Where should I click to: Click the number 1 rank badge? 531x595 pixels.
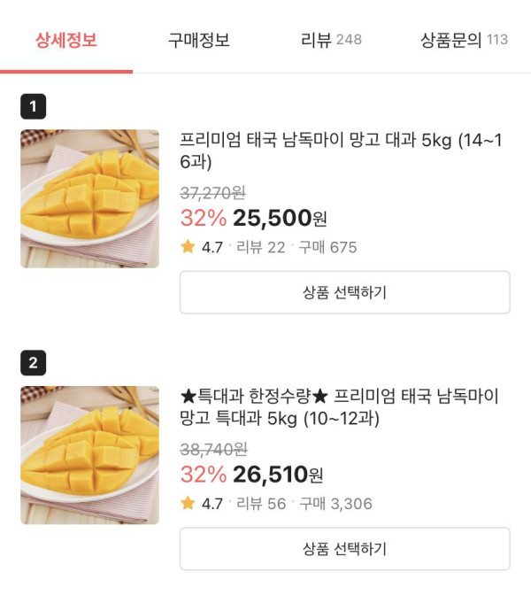tap(33, 107)
